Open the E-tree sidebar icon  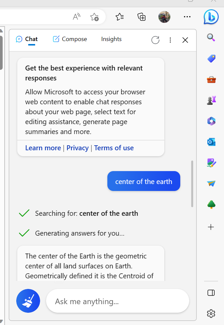point(211,205)
